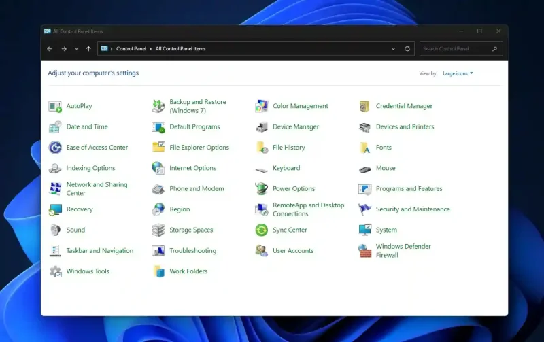Click the Search Control Panel field
Image resolution: width=544 pixels, height=342 pixels.
pyautogui.click(x=461, y=49)
